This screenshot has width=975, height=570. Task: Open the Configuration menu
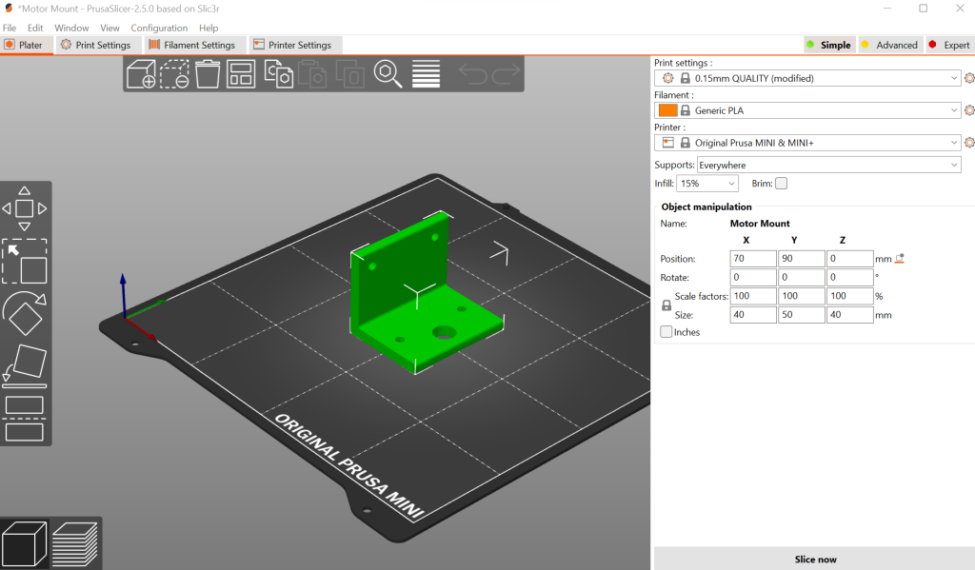click(159, 28)
